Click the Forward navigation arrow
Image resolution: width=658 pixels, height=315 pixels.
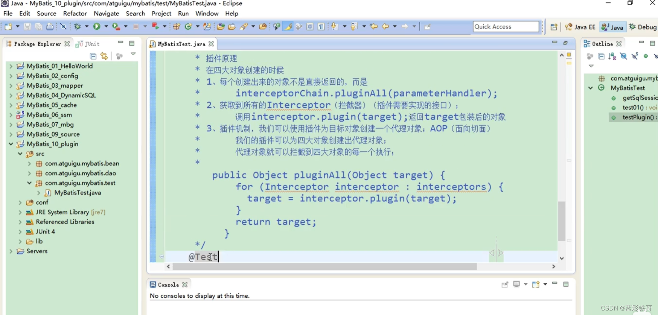pyautogui.click(x=405, y=26)
